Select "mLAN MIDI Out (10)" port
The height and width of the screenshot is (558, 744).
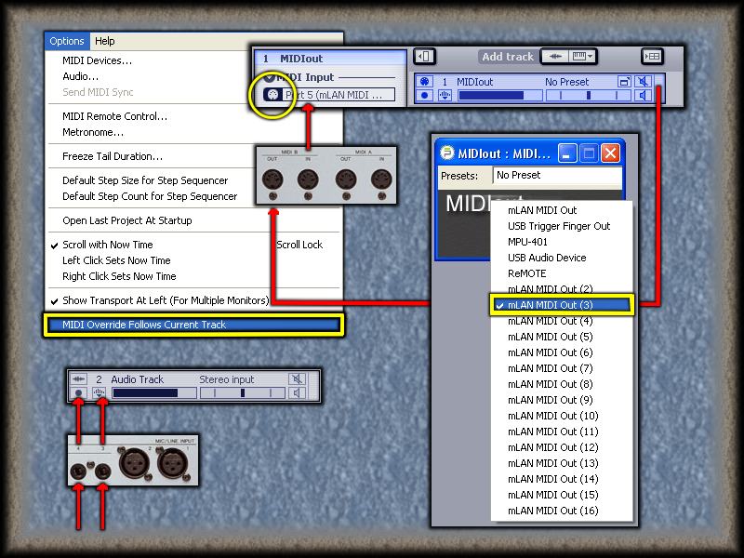(562, 416)
